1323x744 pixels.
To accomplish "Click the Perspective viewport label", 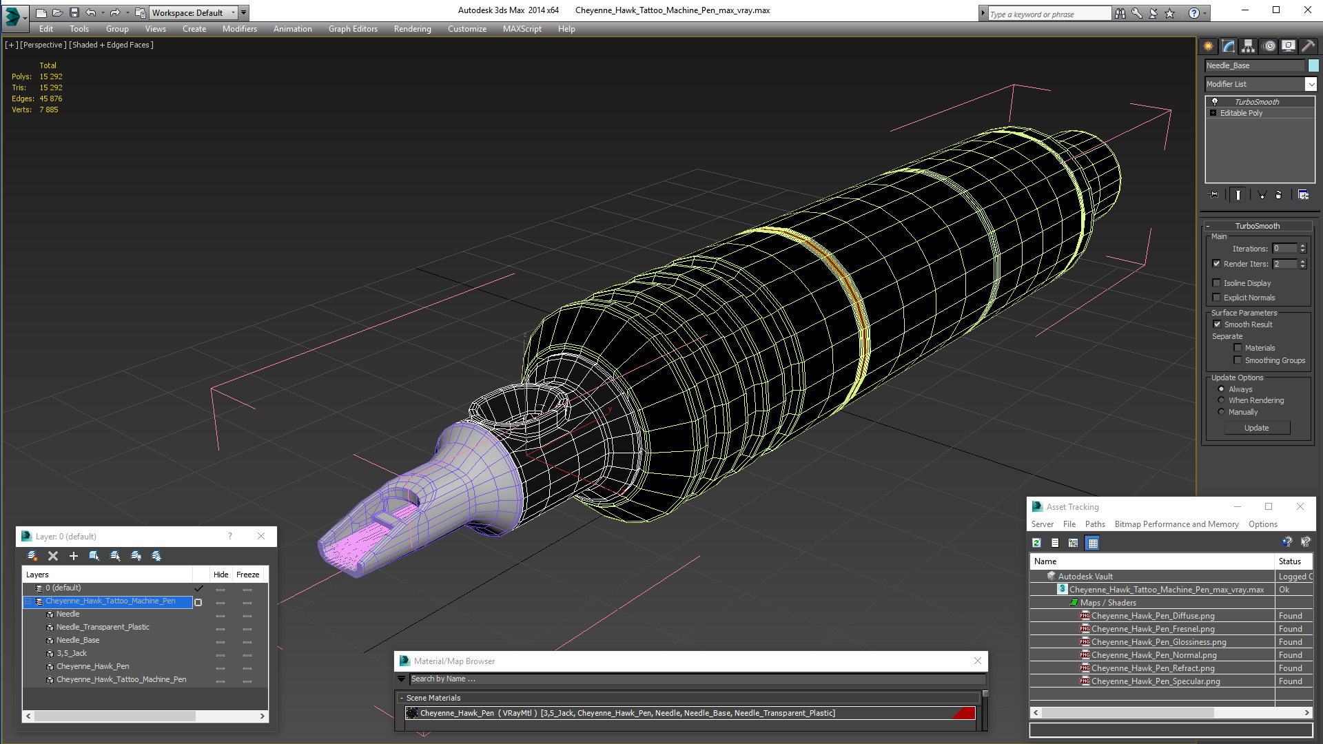I will click(x=43, y=45).
